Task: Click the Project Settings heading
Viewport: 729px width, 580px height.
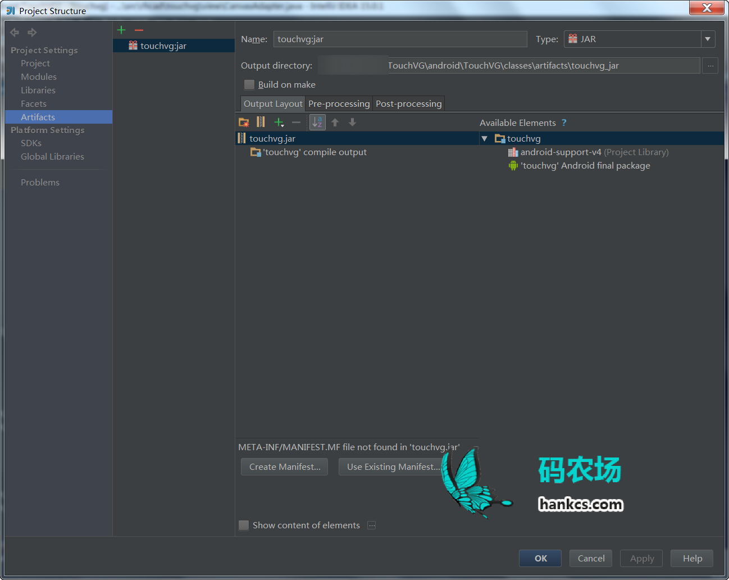Action: click(44, 51)
